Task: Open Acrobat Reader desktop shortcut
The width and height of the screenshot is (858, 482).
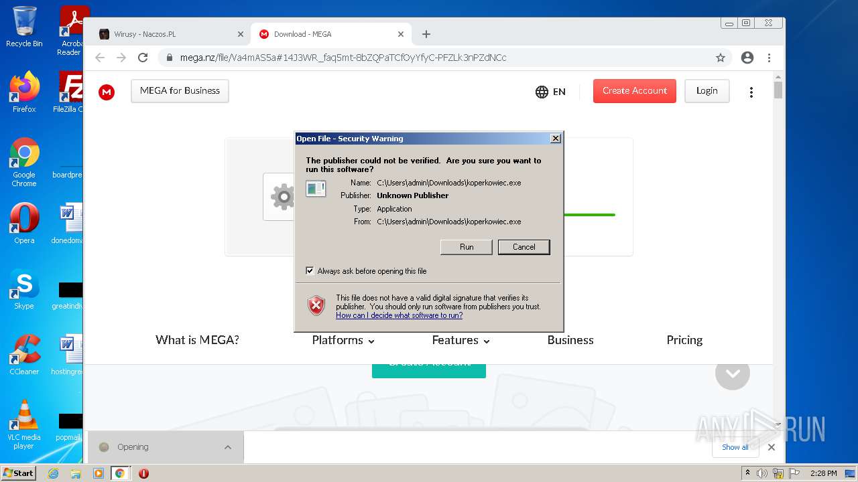Action: point(72,30)
